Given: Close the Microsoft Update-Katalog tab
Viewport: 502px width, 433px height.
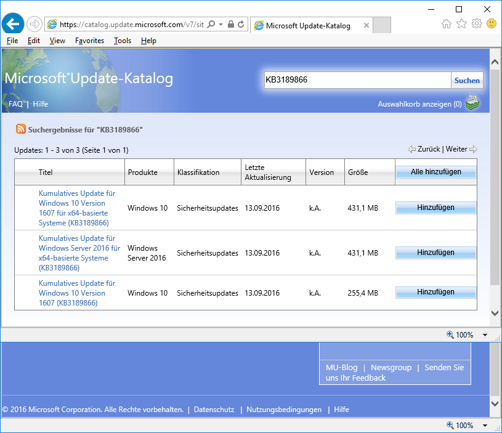Looking at the screenshot, I should [366, 25].
